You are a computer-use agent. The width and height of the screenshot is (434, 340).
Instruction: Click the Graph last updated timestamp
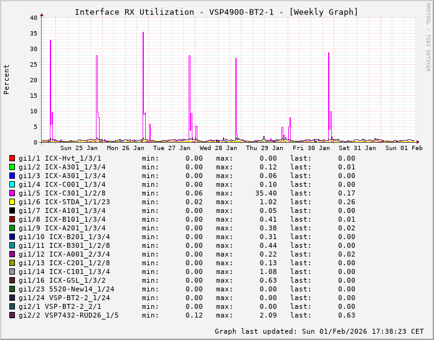(319, 331)
